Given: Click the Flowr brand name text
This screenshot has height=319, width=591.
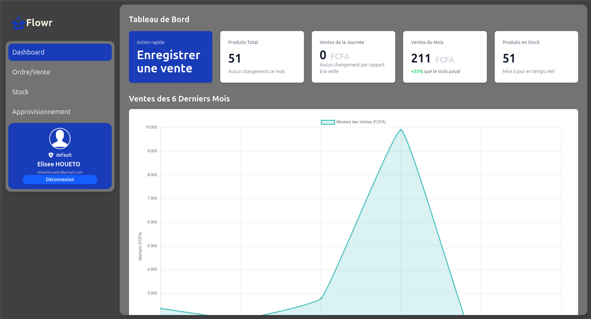Looking at the screenshot, I should [39, 23].
